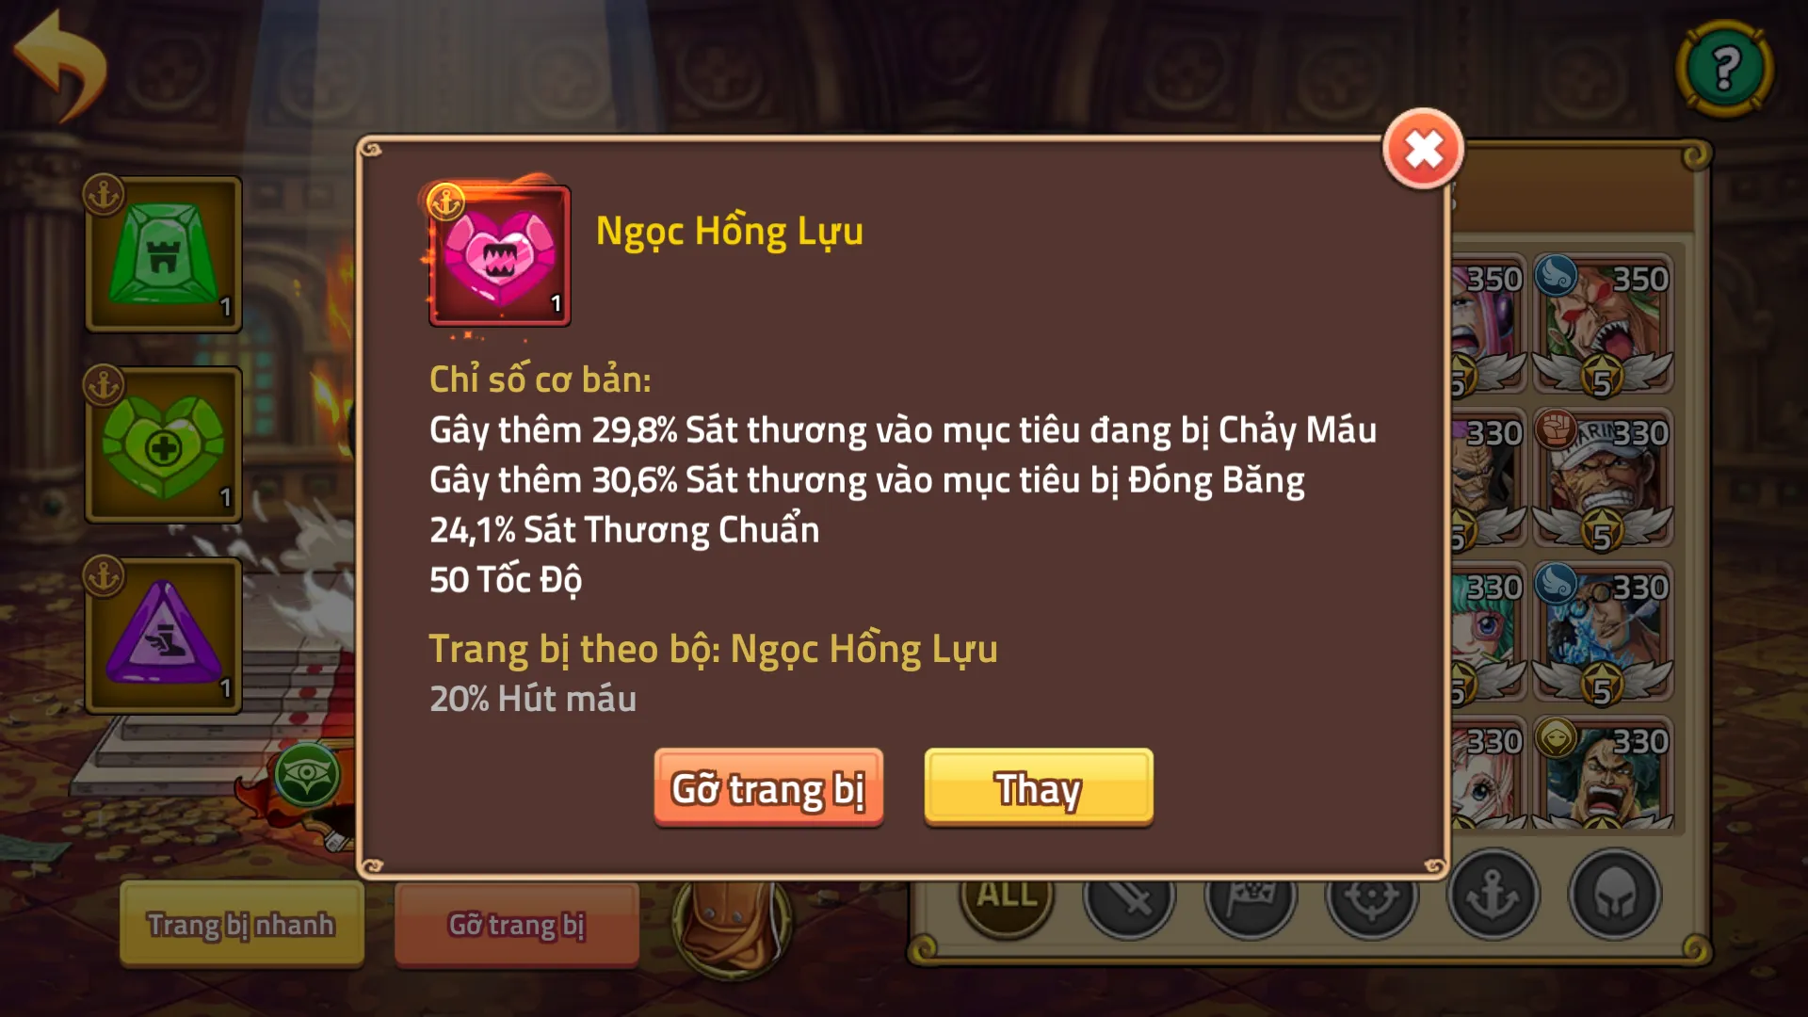
Task: Select the purple triangle boot gem slot
Action: pos(164,636)
